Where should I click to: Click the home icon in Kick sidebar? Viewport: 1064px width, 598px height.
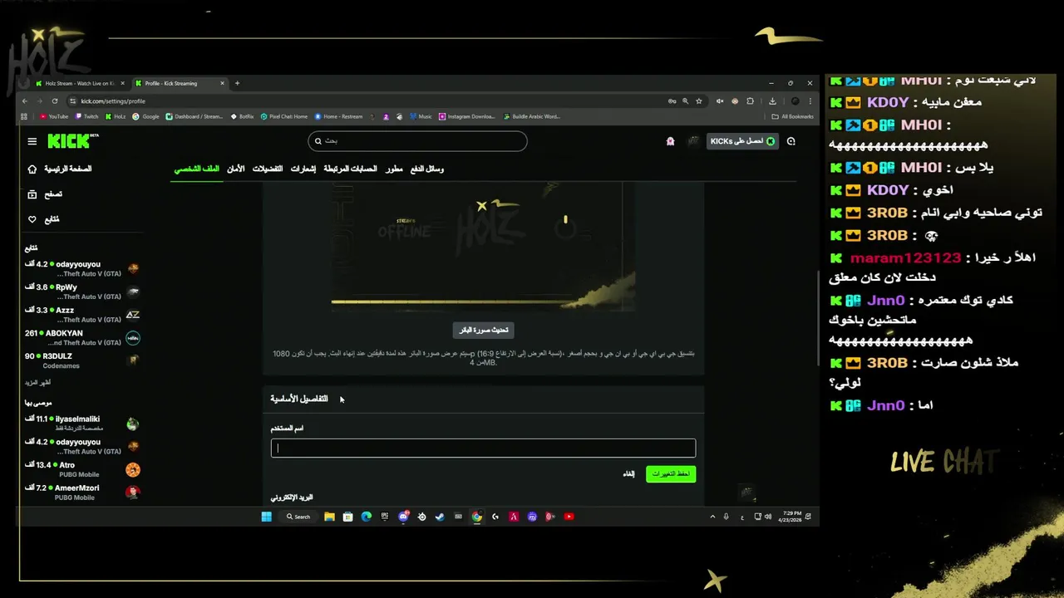pyautogui.click(x=32, y=169)
